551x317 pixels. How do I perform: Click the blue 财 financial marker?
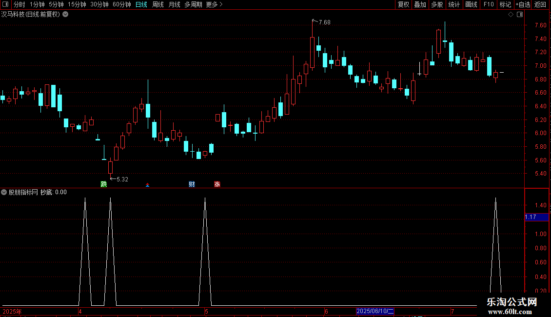click(x=192, y=184)
